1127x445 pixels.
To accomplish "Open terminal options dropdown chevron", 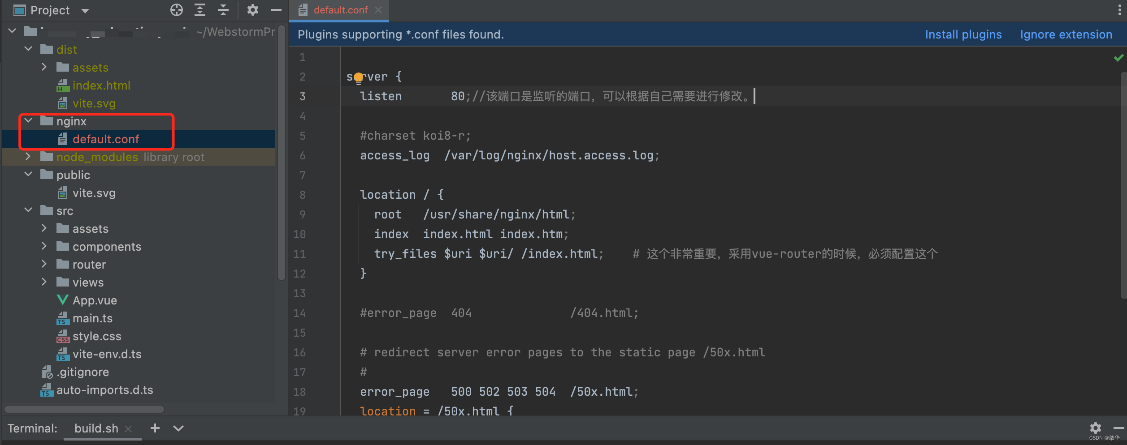I will coord(178,428).
